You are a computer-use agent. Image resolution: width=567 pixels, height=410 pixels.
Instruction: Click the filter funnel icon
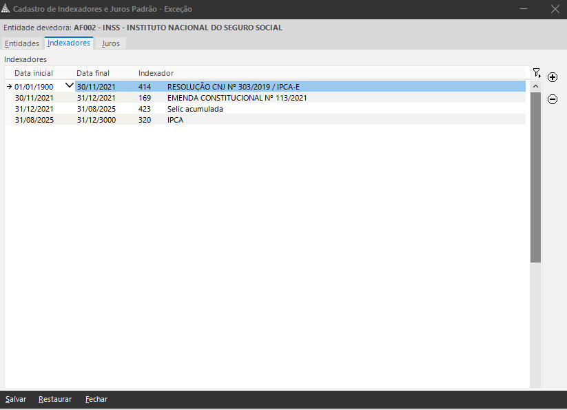pos(537,73)
